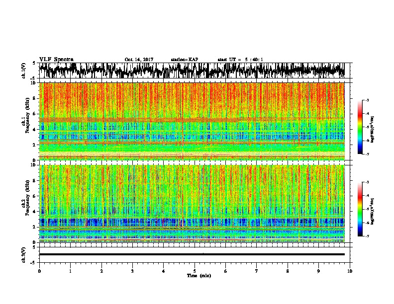Click the "-3" tick on ch.1 colorbar
This screenshot has height=304, width=394.
coord(367,100)
